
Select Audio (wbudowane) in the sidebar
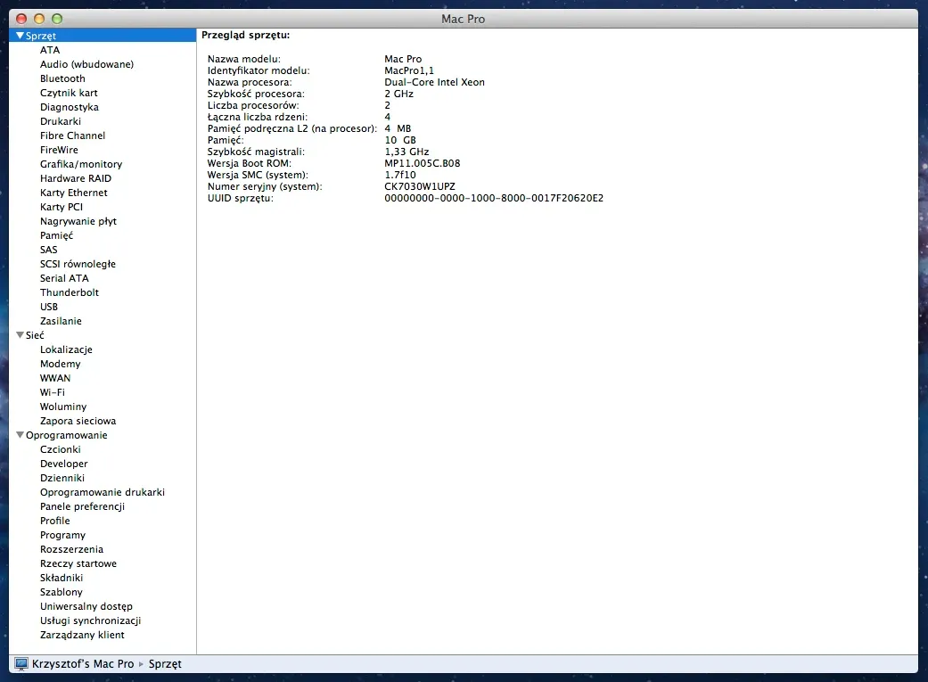[86, 64]
